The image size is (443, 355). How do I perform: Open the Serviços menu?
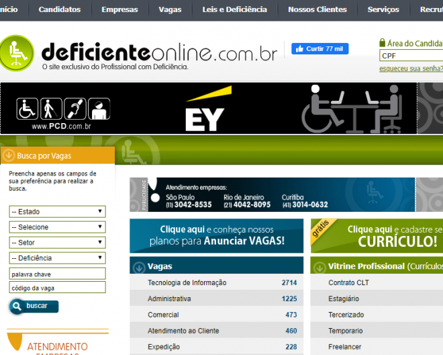[383, 9]
